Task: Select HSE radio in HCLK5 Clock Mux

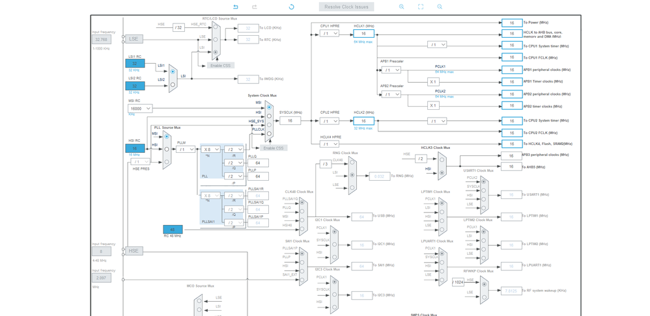Action: coord(442,161)
